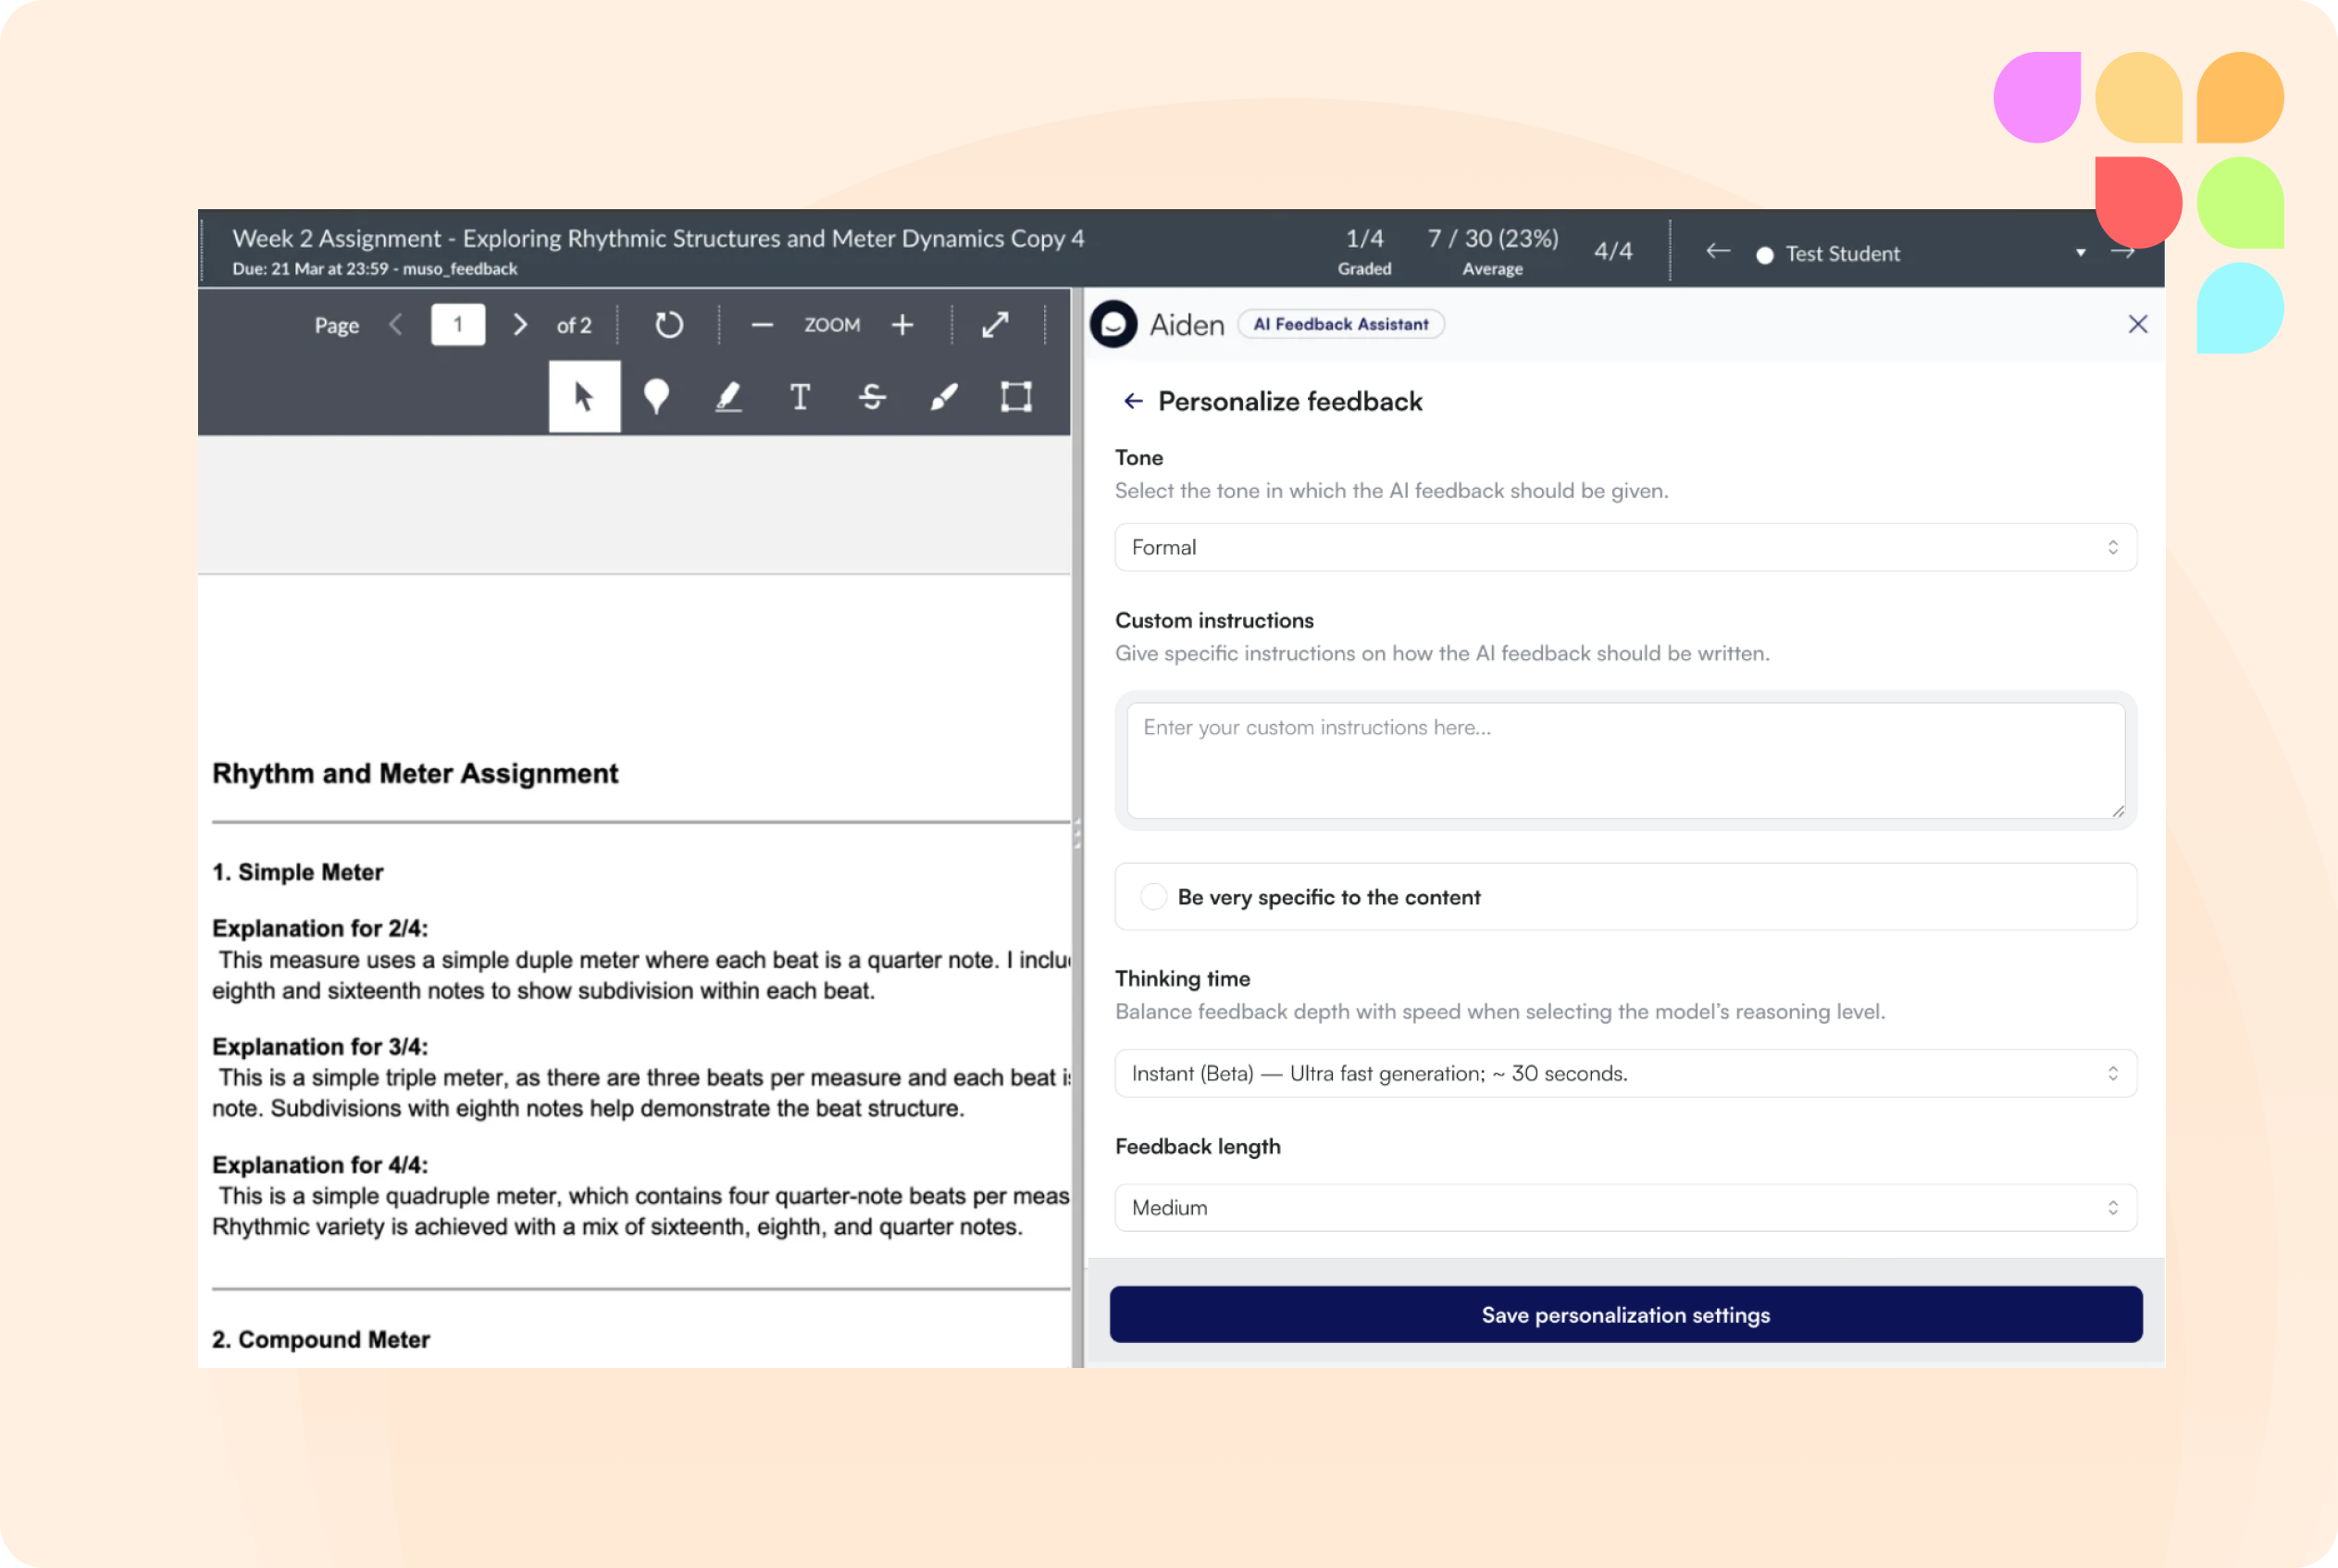Select the freehand draw brush tool
This screenshot has width=2338, height=1568.
pyautogui.click(x=944, y=397)
